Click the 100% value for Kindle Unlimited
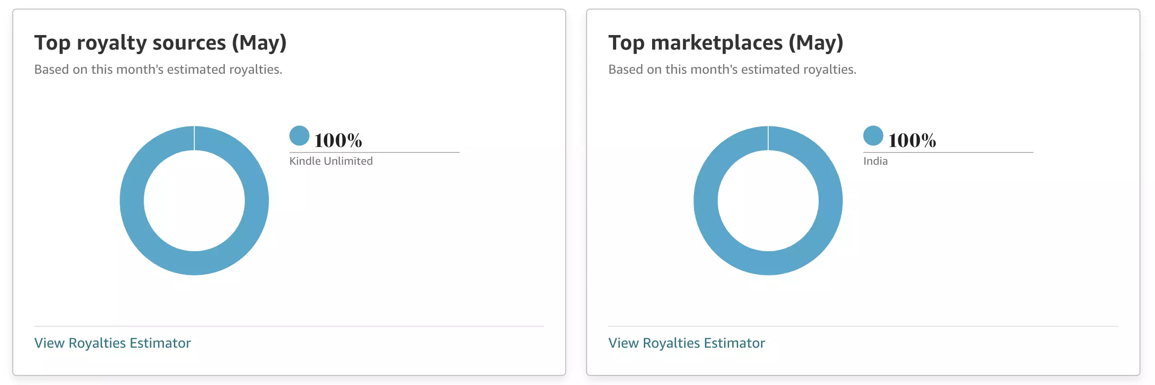 point(338,140)
